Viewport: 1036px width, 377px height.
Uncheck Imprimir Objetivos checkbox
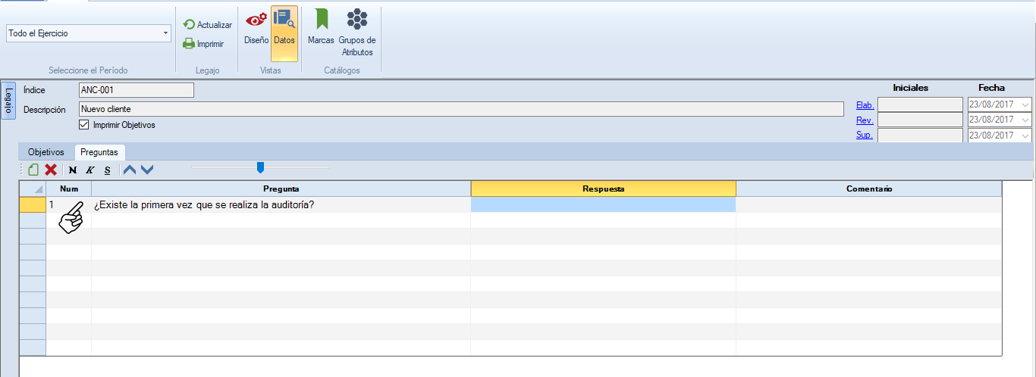(x=84, y=125)
